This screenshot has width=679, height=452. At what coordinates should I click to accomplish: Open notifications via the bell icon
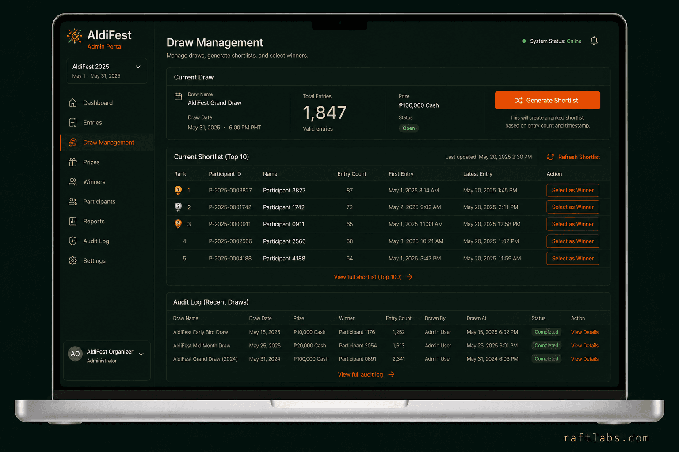tap(594, 41)
